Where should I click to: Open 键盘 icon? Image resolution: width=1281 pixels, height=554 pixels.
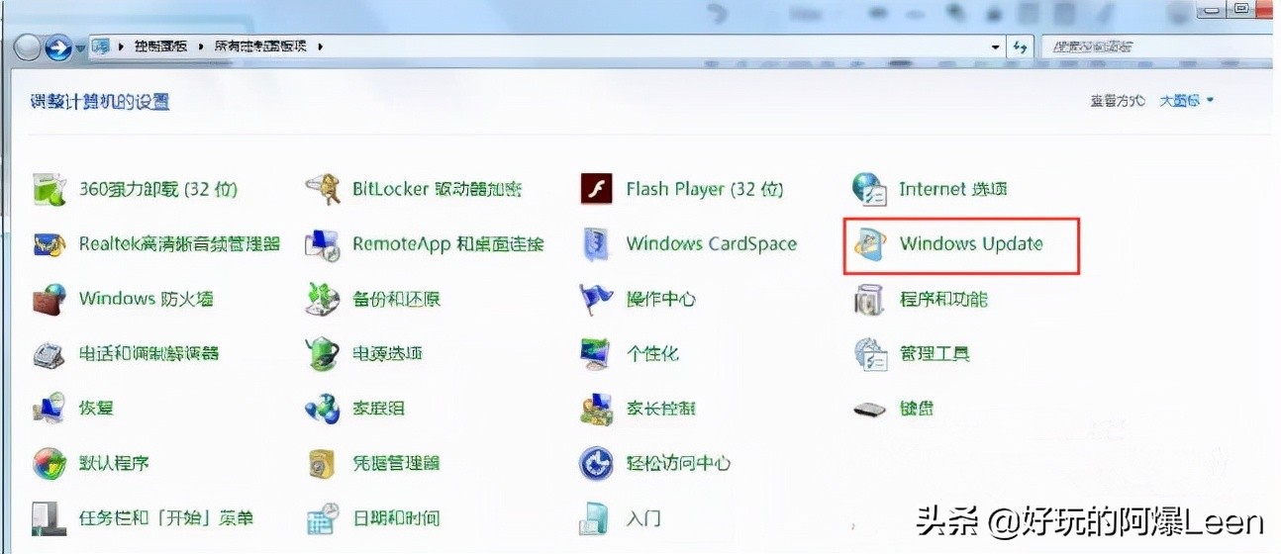(869, 408)
